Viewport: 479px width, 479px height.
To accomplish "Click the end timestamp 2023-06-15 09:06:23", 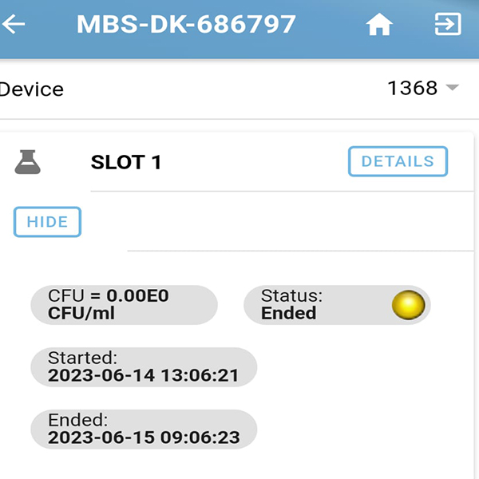I will pyautogui.click(x=144, y=437).
